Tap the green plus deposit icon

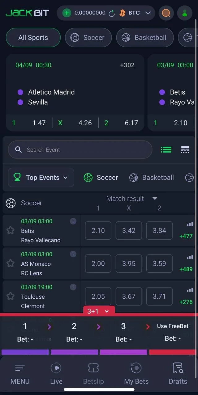[x=67, y=13]
